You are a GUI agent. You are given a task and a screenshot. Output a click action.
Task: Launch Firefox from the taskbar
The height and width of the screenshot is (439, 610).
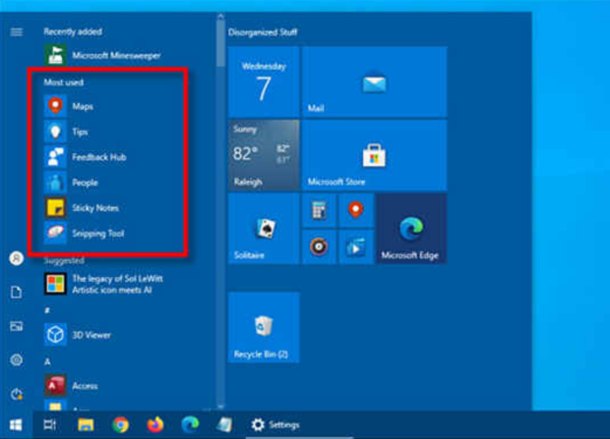tap(155, 424)
